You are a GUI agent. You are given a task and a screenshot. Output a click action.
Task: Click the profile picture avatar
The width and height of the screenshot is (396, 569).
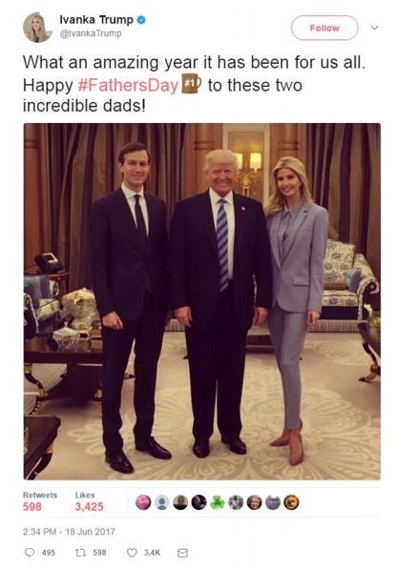click(37, 28)
